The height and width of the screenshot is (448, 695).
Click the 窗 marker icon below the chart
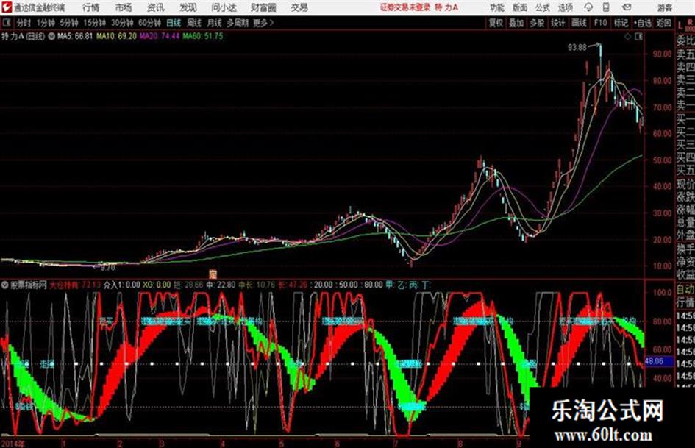pos(213,274)
